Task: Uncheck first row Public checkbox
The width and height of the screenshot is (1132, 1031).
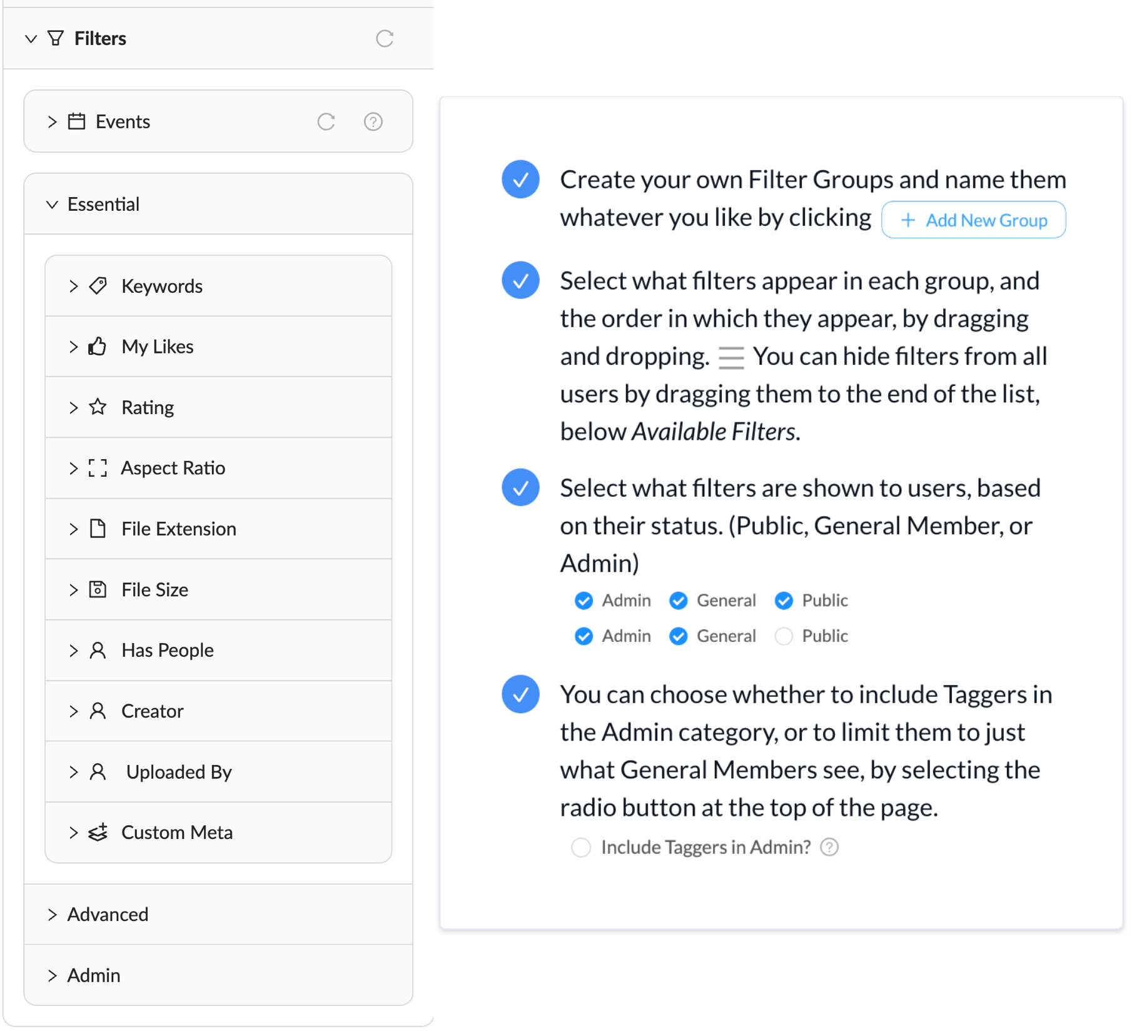Action: (x=784, y=601)
